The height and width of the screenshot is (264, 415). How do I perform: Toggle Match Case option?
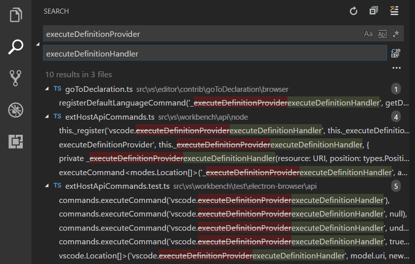[x=368, y=34]
